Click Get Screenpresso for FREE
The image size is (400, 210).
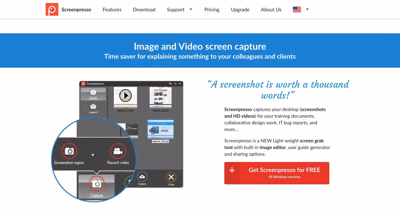284,170
